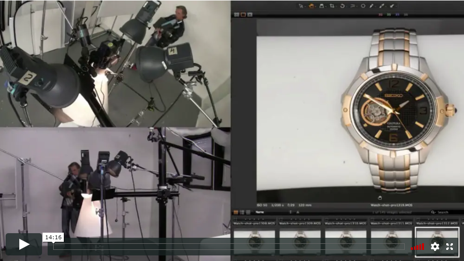Open search options magnifier dropdown

click(433, 212)
